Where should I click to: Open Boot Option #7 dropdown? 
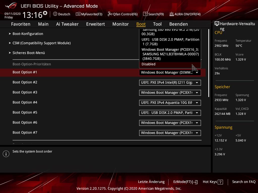coord(170,133)
